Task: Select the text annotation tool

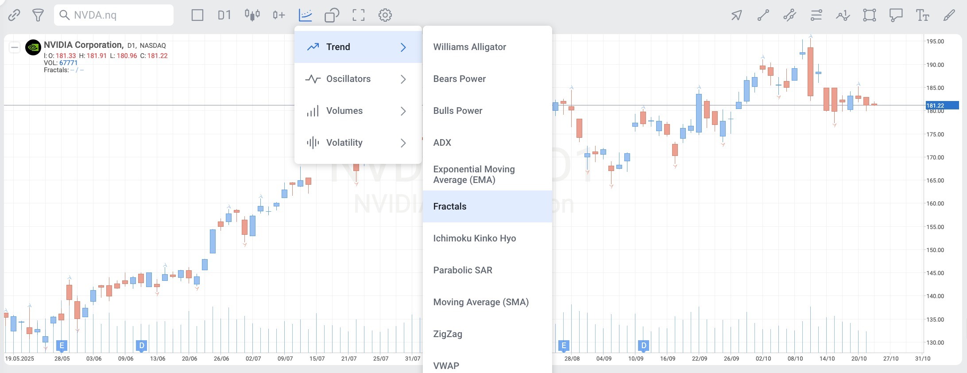Action: coord(922,16)
